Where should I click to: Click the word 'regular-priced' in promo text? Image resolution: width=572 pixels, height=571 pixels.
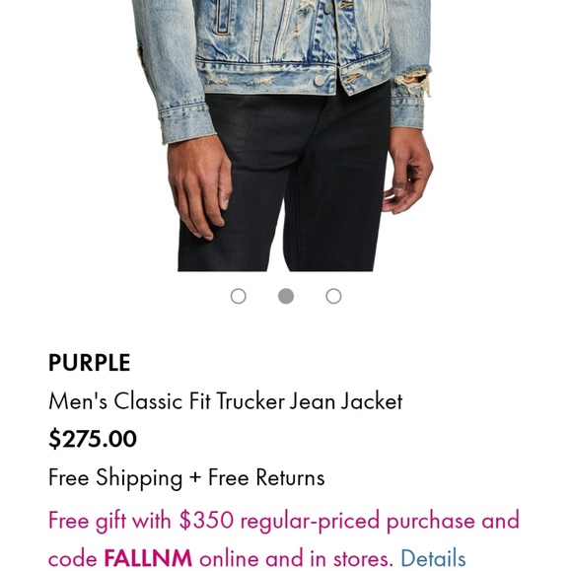coord(310,521)
